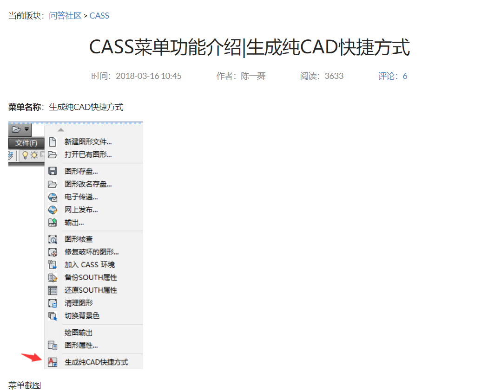Click the web publish globe icon

[53, 210]
